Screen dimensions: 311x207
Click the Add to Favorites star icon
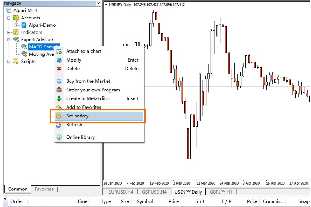[59, 107]
